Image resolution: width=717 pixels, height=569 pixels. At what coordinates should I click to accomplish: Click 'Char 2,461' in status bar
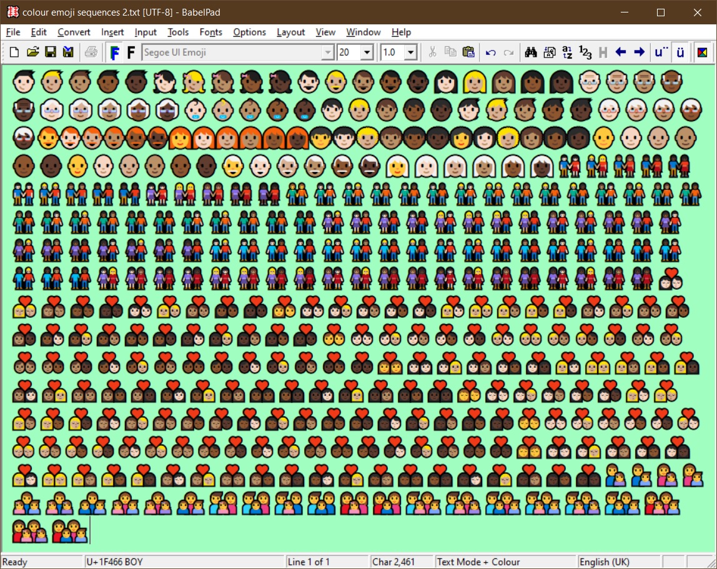(x=393, y=562)
